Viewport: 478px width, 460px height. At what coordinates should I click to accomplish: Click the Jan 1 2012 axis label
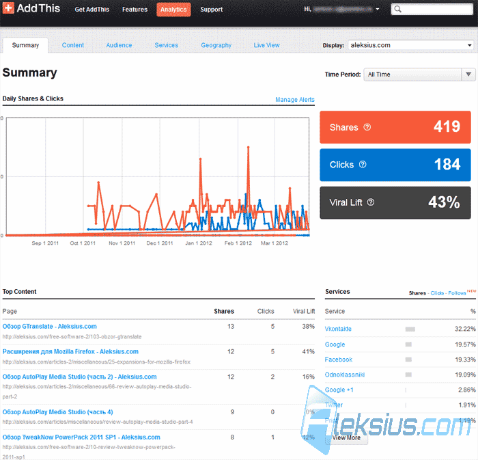[x=199, y=243]
